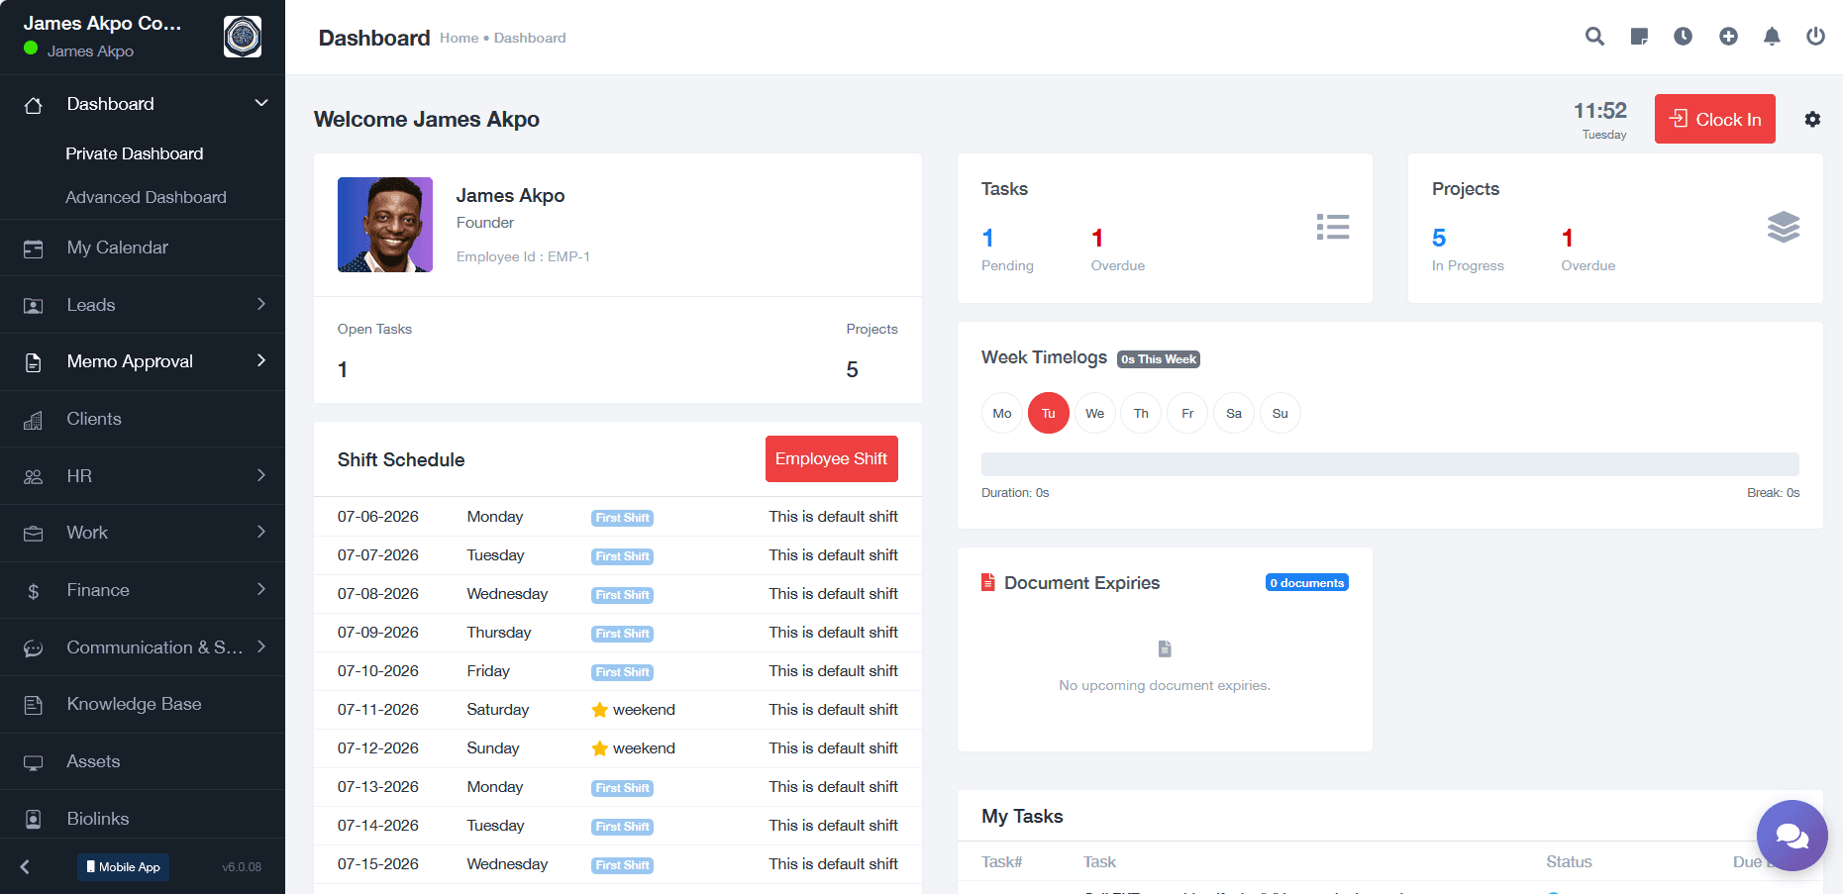Click the shift date 07-06-2026
Viewport: 1843px width, 894px height.
[x=378, y=517]
